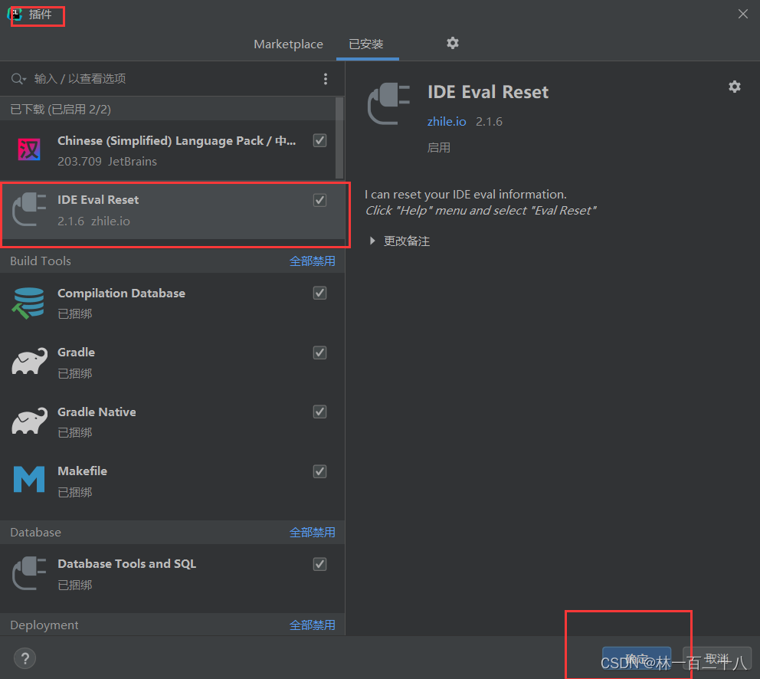Select the Database Tools and SQL plug icon
Screen dimensions: 760x679
(29, 573)
